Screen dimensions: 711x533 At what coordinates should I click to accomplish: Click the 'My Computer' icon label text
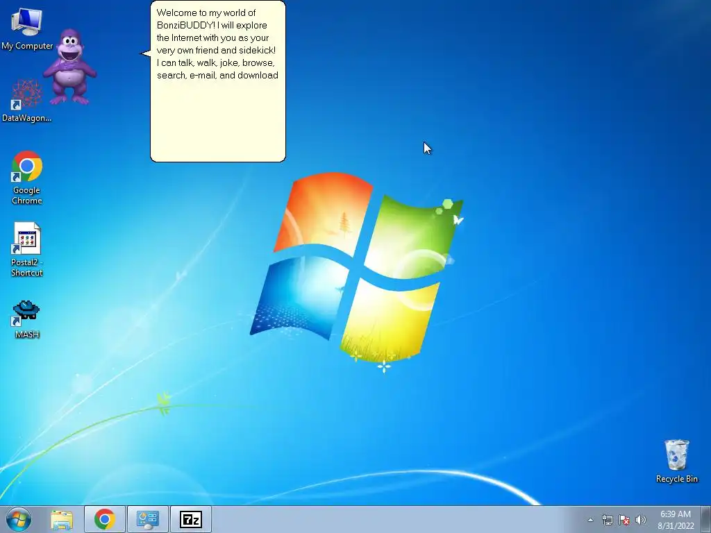click(27, 46)
